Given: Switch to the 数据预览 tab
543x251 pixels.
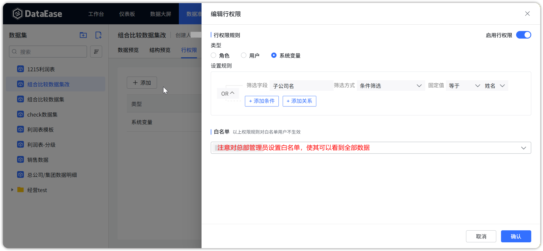Looking at the screenshot, I should click(128, 50).
